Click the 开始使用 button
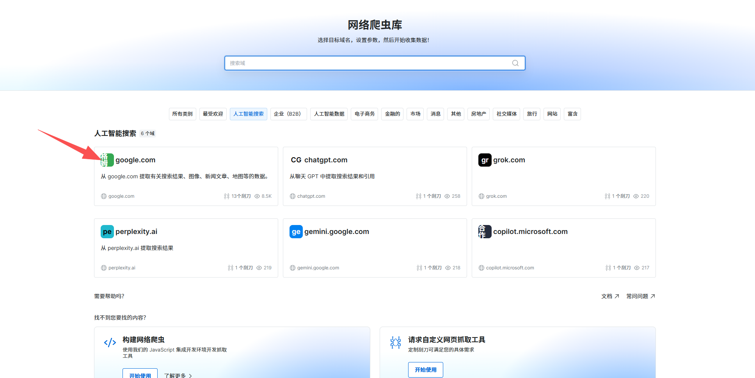755x378 pixels. pos(425,369)
